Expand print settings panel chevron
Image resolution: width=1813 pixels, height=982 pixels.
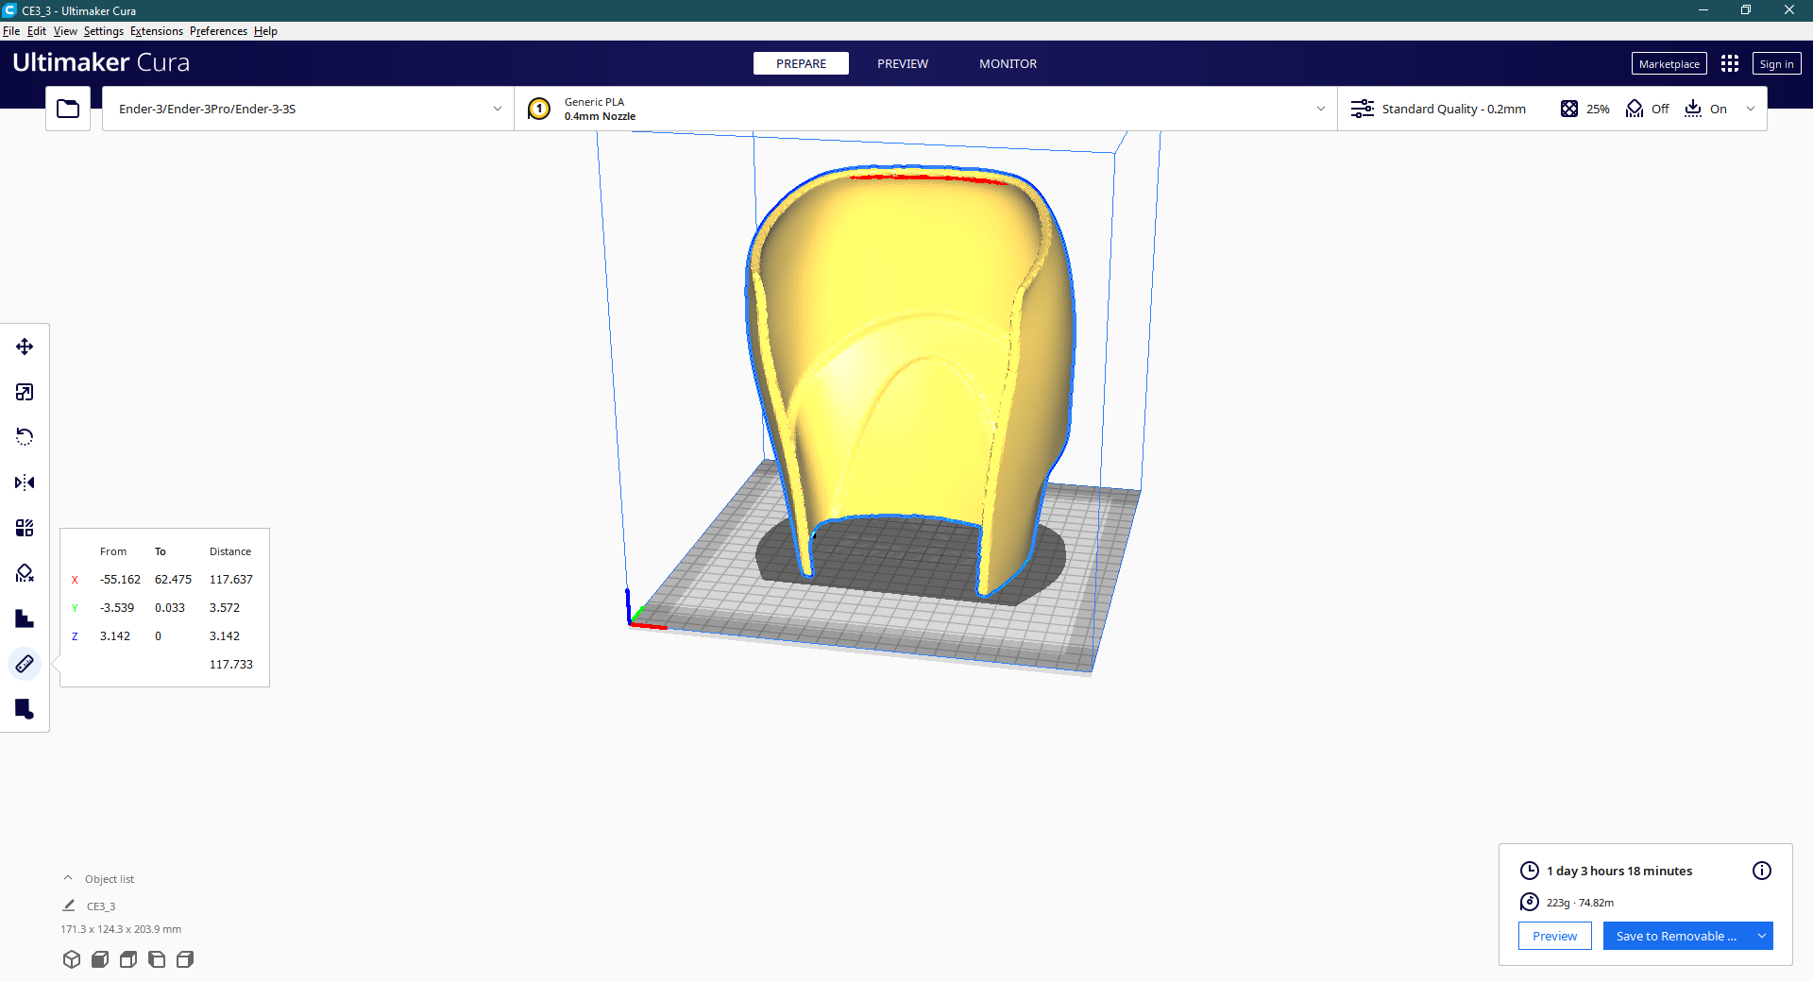(1751, 109)
